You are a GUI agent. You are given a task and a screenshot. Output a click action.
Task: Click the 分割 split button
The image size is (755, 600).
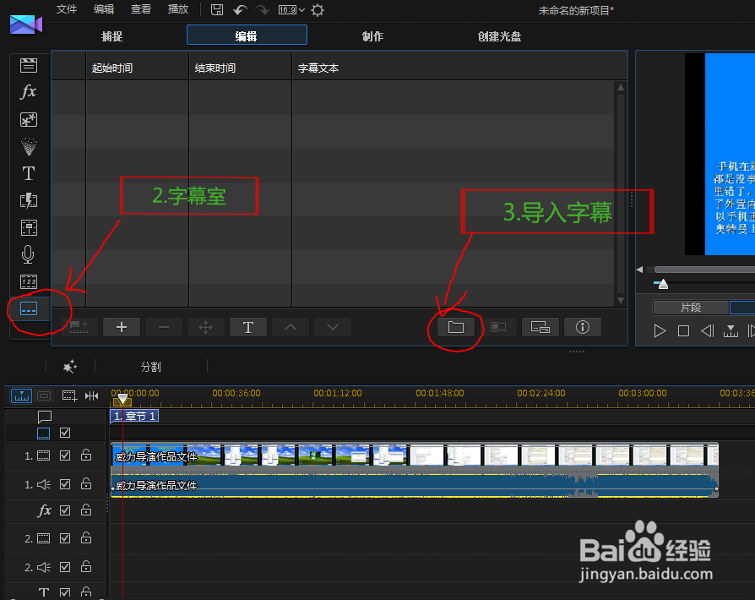point(150,367)
